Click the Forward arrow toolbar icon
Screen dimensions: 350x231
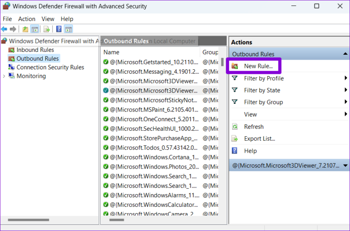13,29
